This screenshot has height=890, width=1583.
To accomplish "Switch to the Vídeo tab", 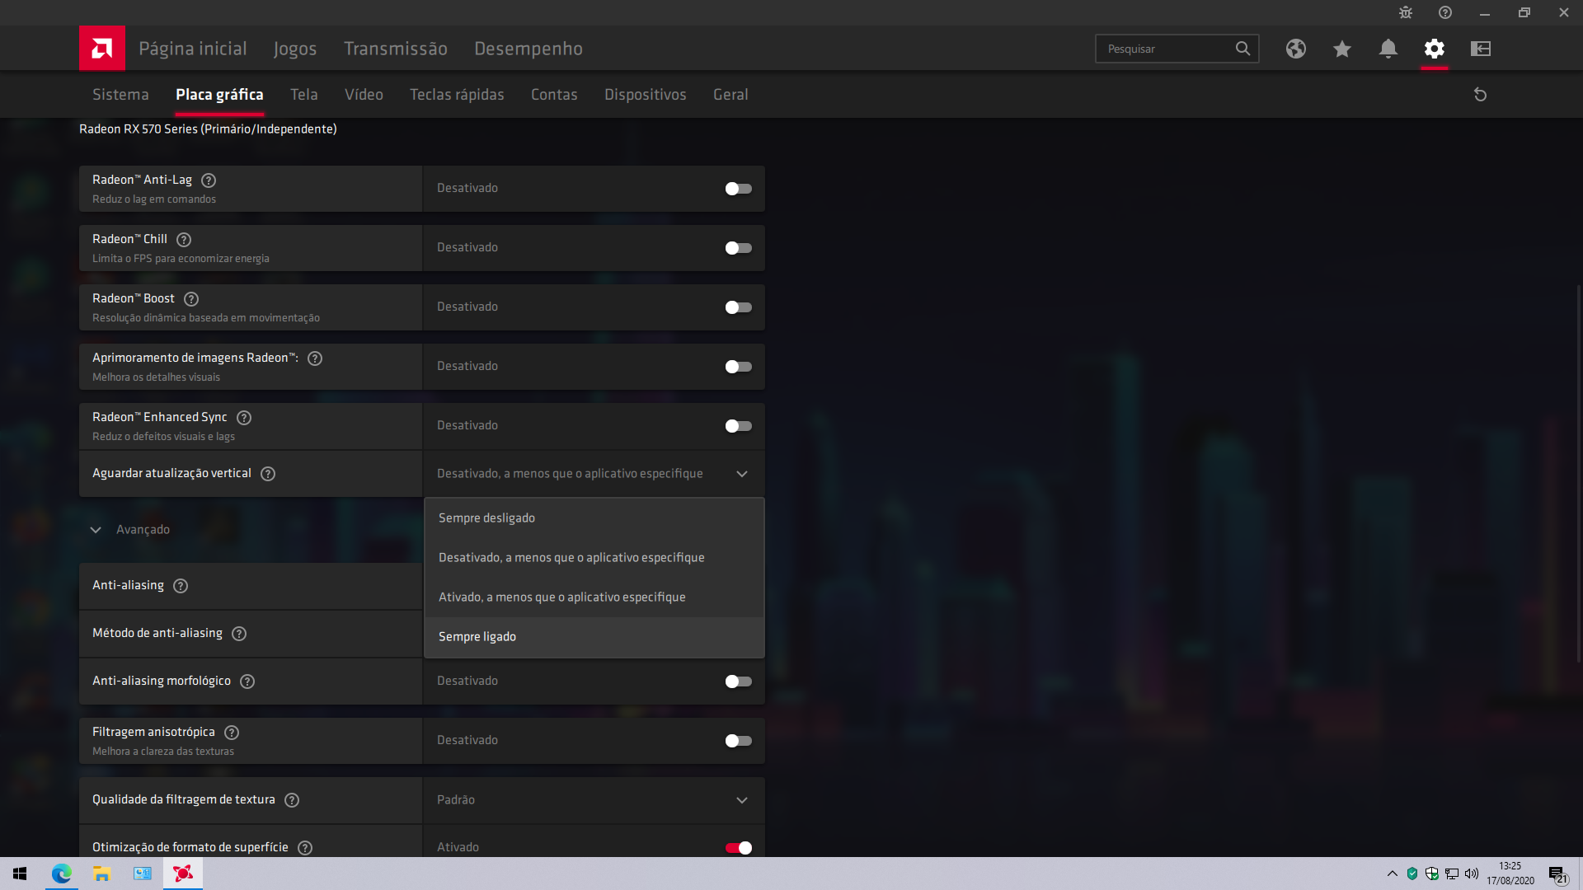I will pos(364,95).
